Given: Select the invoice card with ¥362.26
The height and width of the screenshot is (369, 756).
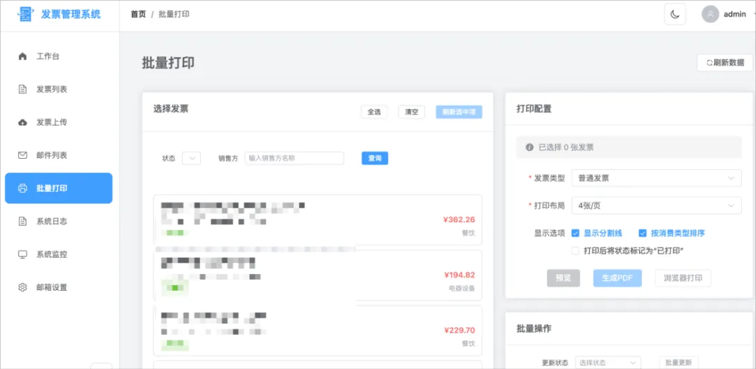Looking at the screenshot, I should (x=318, y=220).
